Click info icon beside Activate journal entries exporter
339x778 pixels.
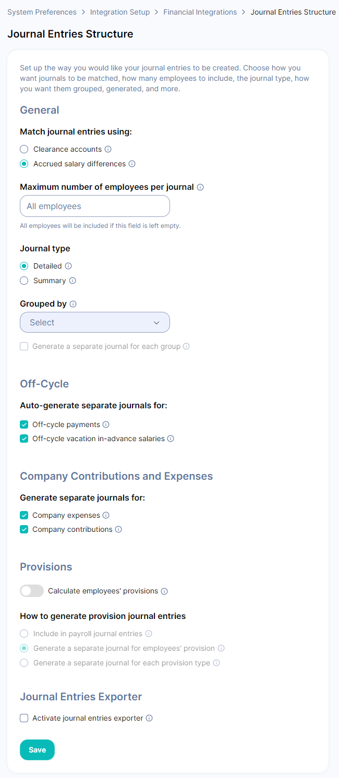149,718
